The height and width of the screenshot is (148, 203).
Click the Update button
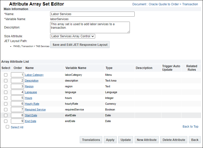click(x=126, y=140)
